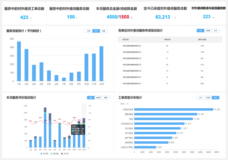This screenshot has height=160, width=228.
Task: Click the application count cell 53
Action: pyautogui.click(x=167, y=71)
